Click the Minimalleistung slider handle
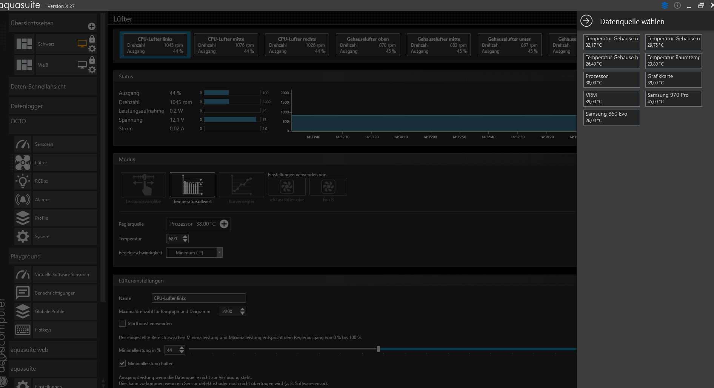The image size is (714, 388). click(379, 349)
